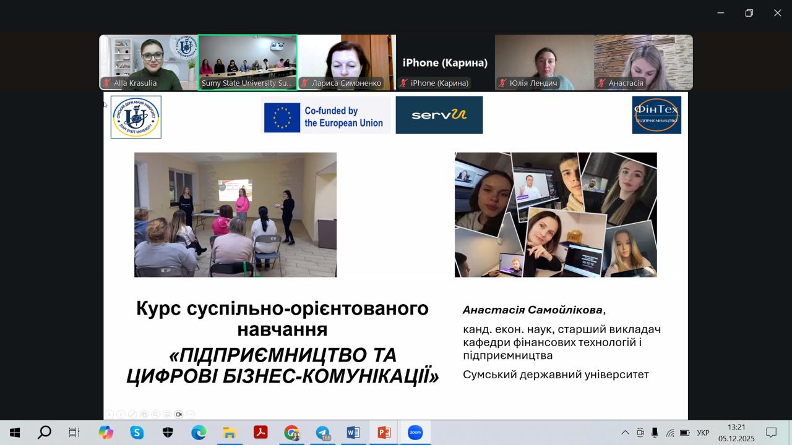Select Alla Krasulia's video thumbnail

coord(148,62)
